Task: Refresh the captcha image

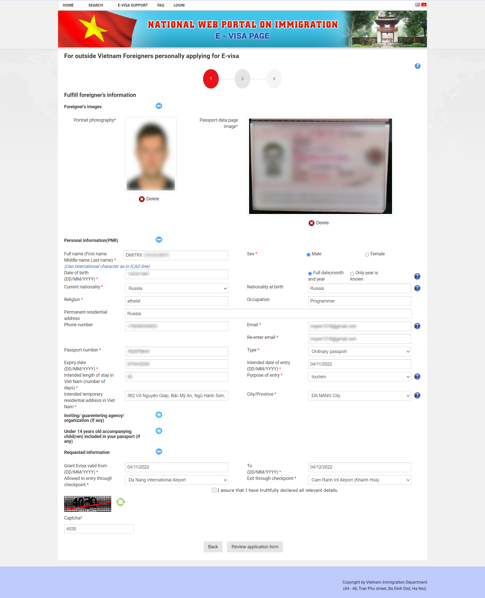Action: (x=120, y=502)
